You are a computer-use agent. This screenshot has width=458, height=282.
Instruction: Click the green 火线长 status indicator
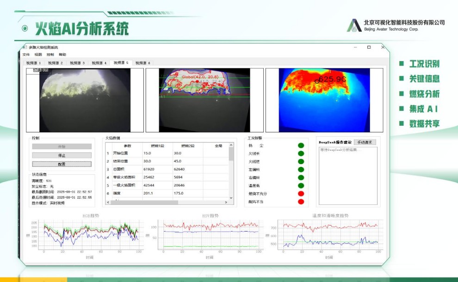[x=301, y=153]
